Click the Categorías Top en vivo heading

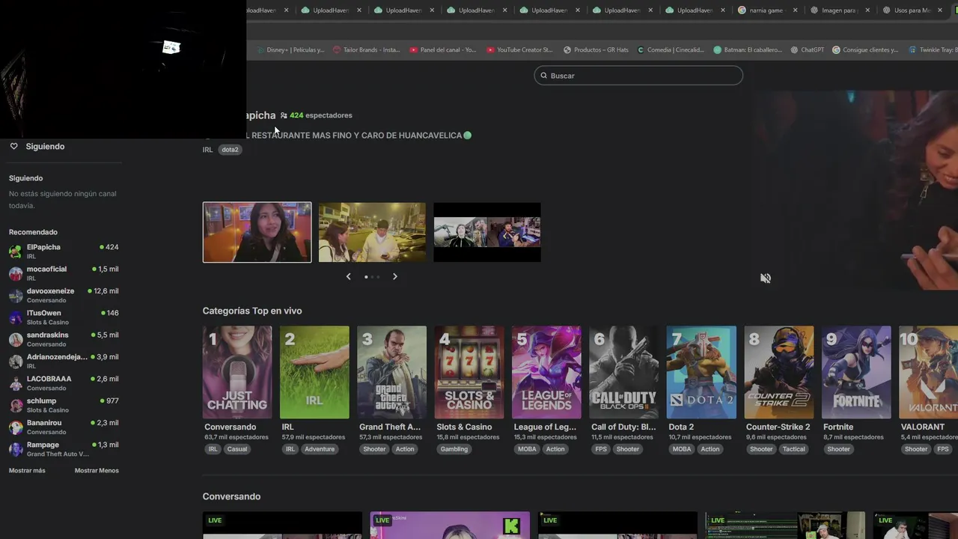[x=252, y=311]
